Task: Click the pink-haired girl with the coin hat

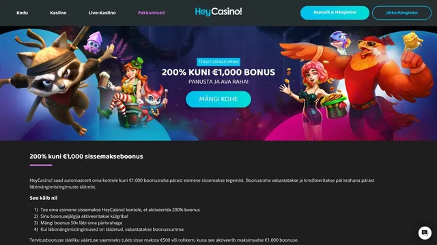Action: point(313,100)
